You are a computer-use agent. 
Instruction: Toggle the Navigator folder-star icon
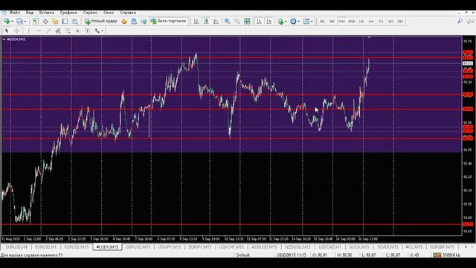click(55, 22)
